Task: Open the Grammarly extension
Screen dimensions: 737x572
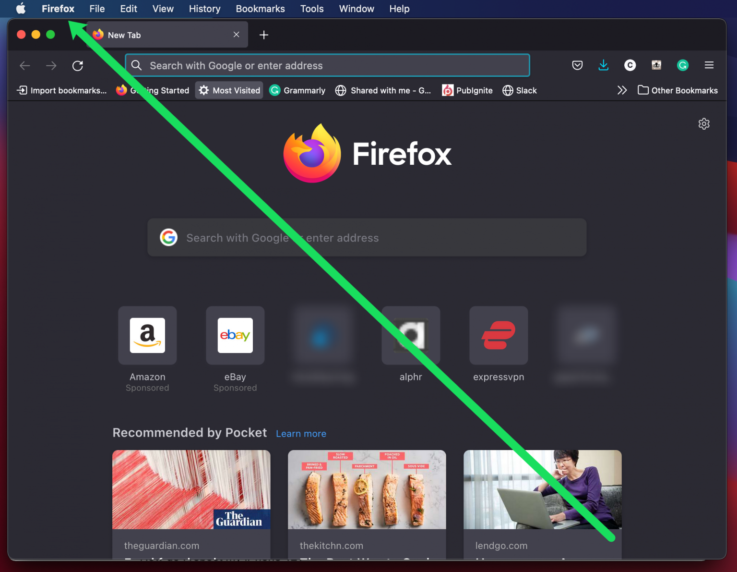Action: pos(683,65)
